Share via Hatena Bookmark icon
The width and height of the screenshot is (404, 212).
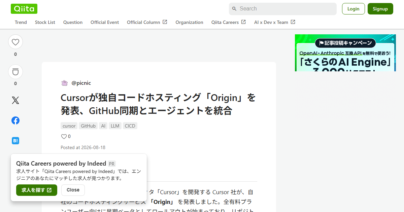point(15,141)
